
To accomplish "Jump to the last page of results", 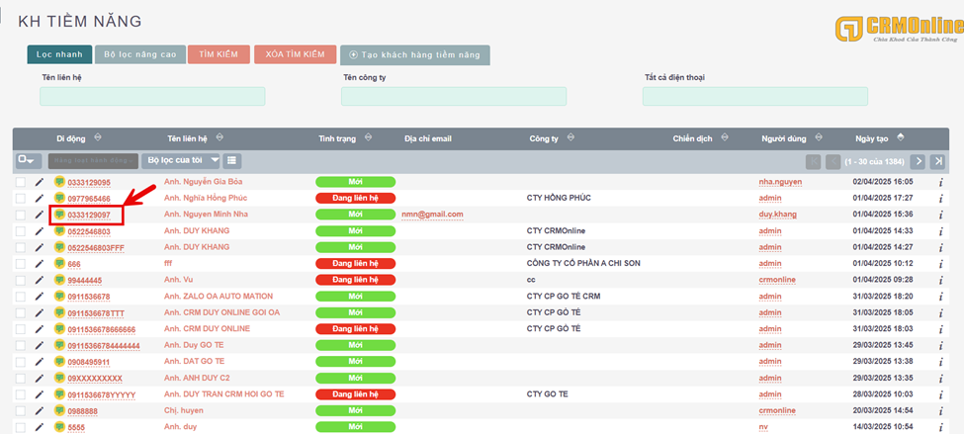I will click(937, 161).
